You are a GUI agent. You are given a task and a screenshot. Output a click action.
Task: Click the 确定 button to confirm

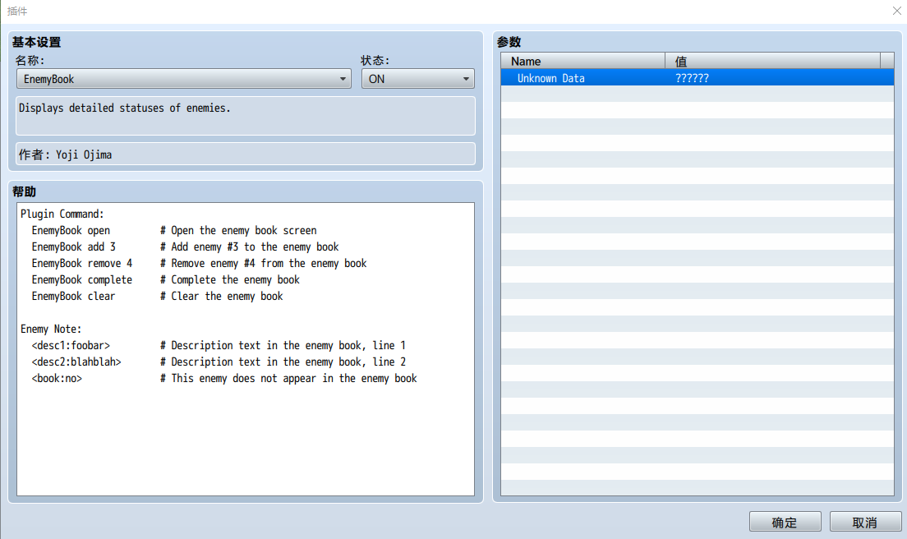point(785,523)
